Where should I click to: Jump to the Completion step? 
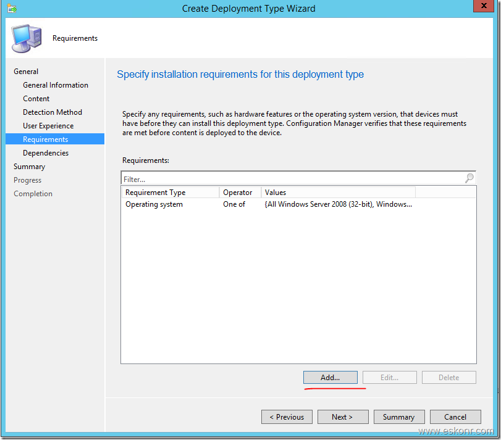33,193
